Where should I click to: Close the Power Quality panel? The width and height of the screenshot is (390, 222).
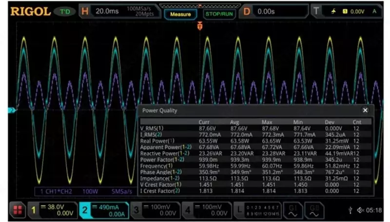point(365,110)
